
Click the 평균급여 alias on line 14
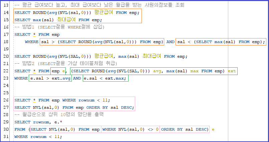click(x=103, y=13)
